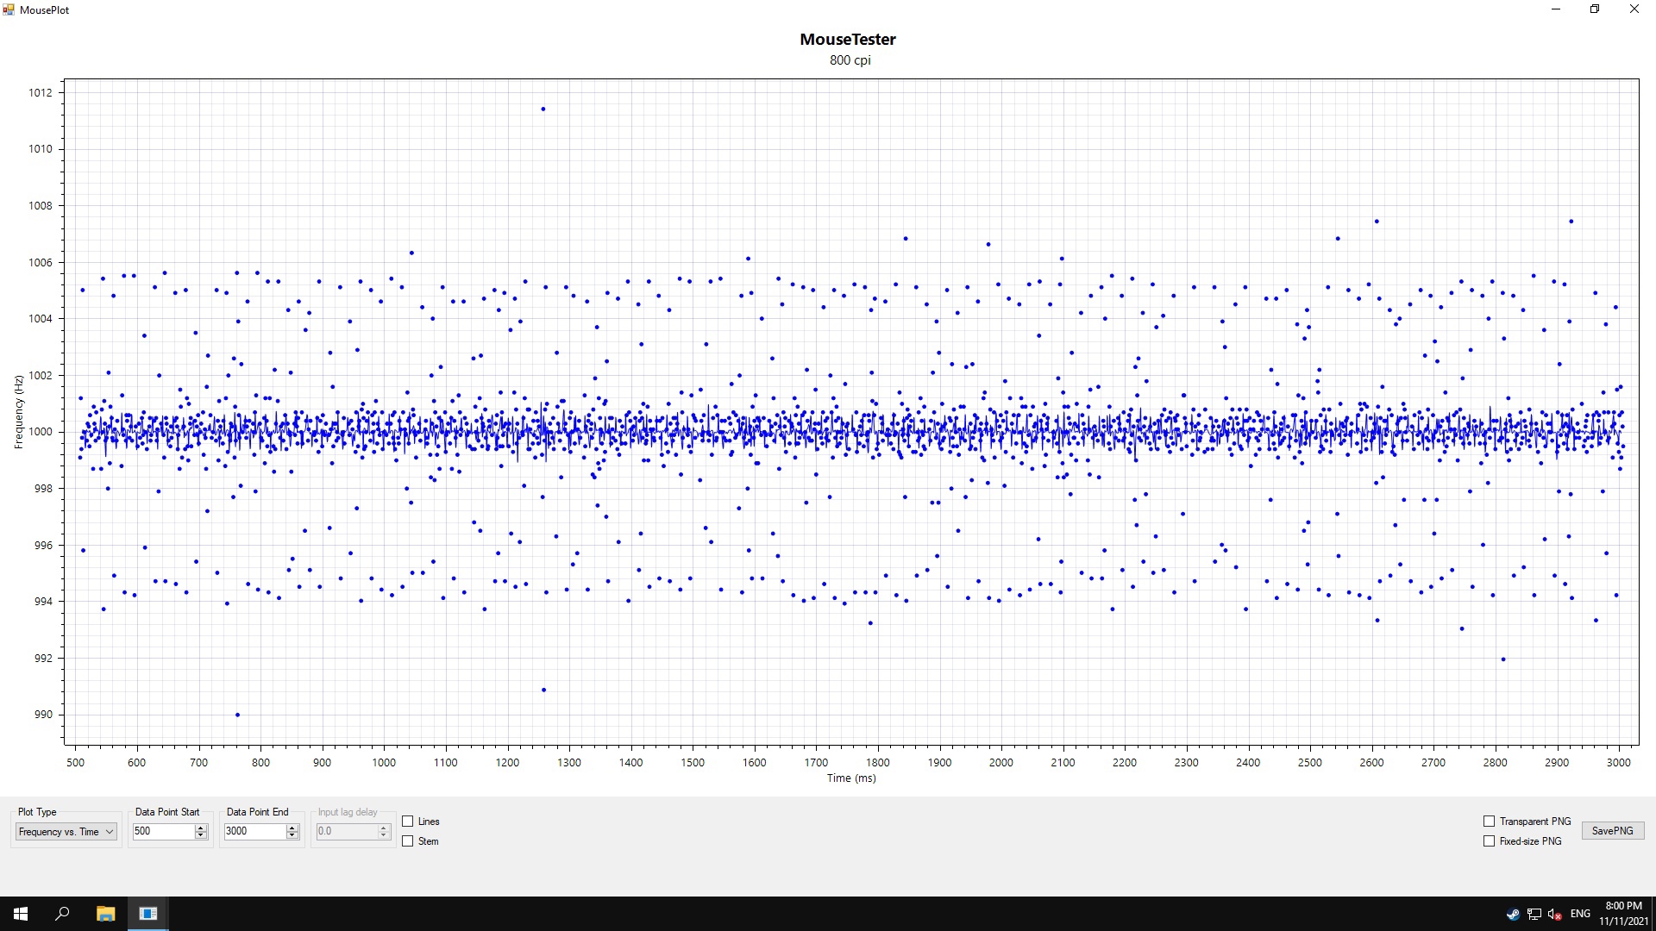Open the Windows Start menu

(x=21, y=914)
